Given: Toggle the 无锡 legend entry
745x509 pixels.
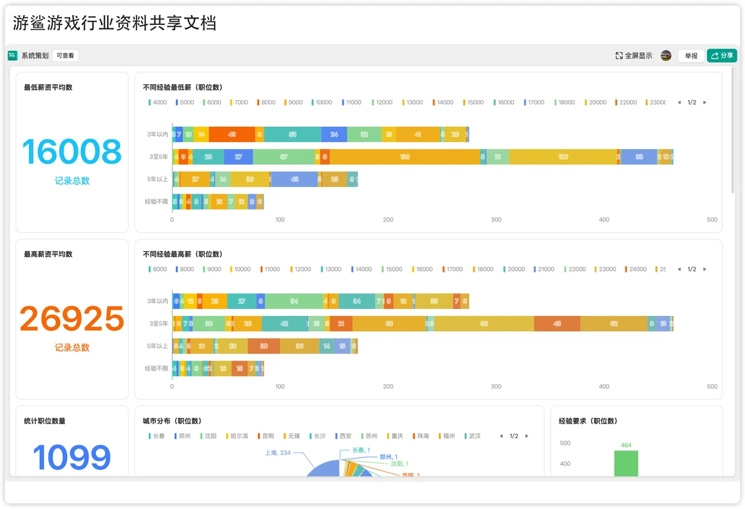Looking at the screenshot, I should [292, 436].
